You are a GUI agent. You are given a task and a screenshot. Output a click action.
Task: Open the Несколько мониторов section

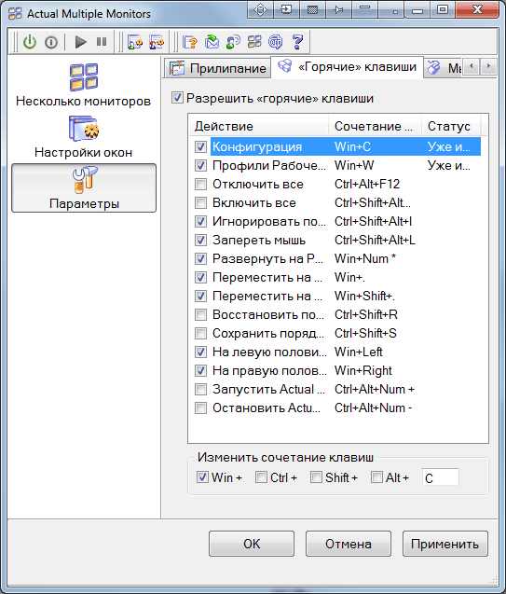coord(83,85)
